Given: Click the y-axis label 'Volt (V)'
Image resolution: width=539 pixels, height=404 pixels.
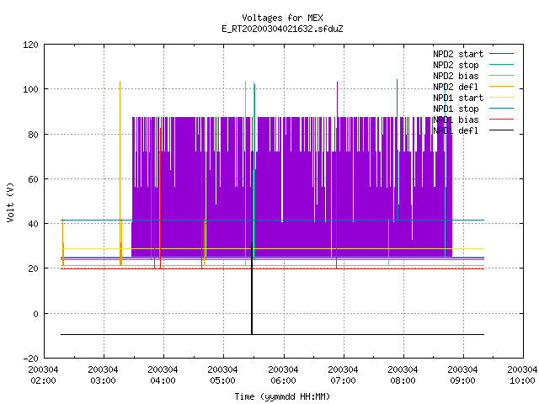Looking at the screenshot, I should (10, 203).
